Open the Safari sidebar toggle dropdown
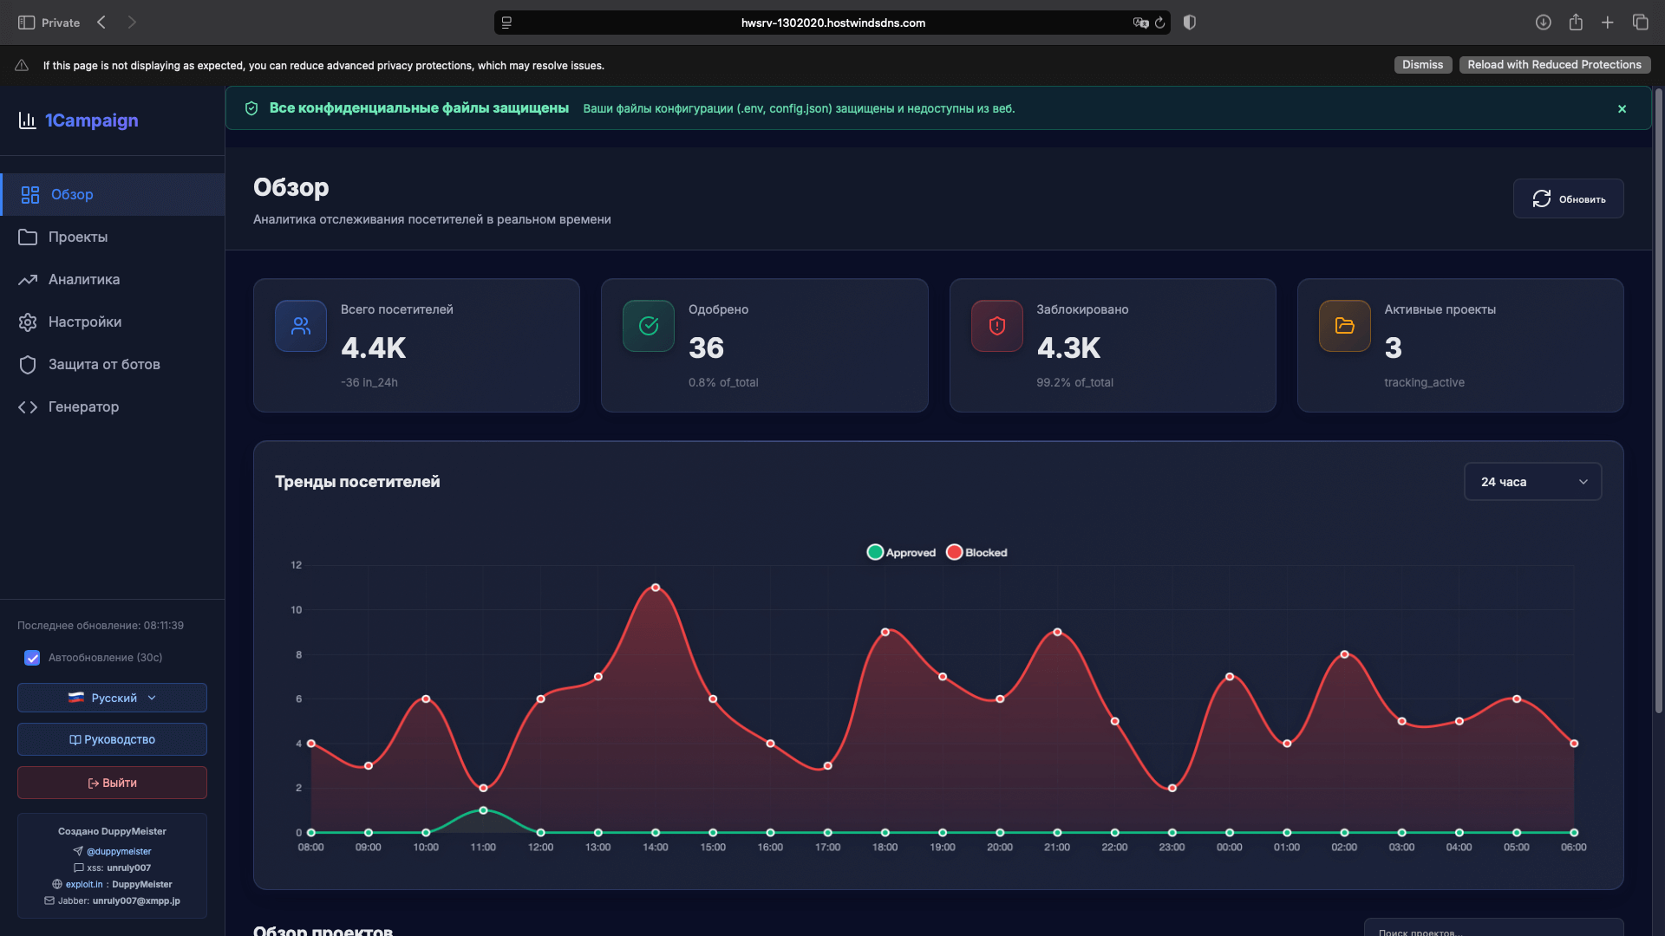1665x936 pixels. click(27, 23)
